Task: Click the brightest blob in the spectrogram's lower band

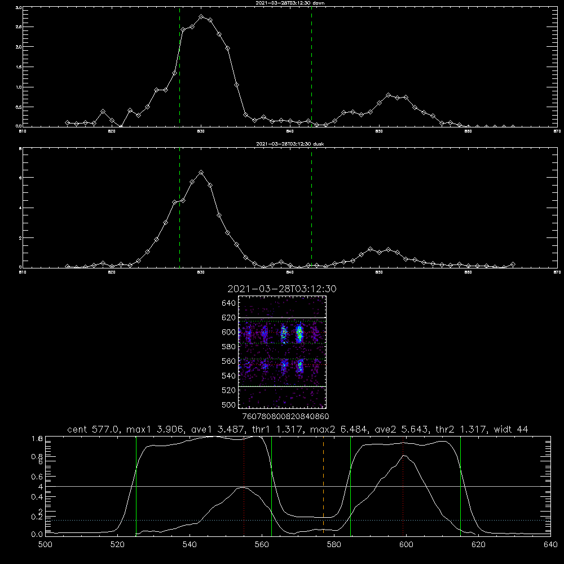Action: coord(299,366)
